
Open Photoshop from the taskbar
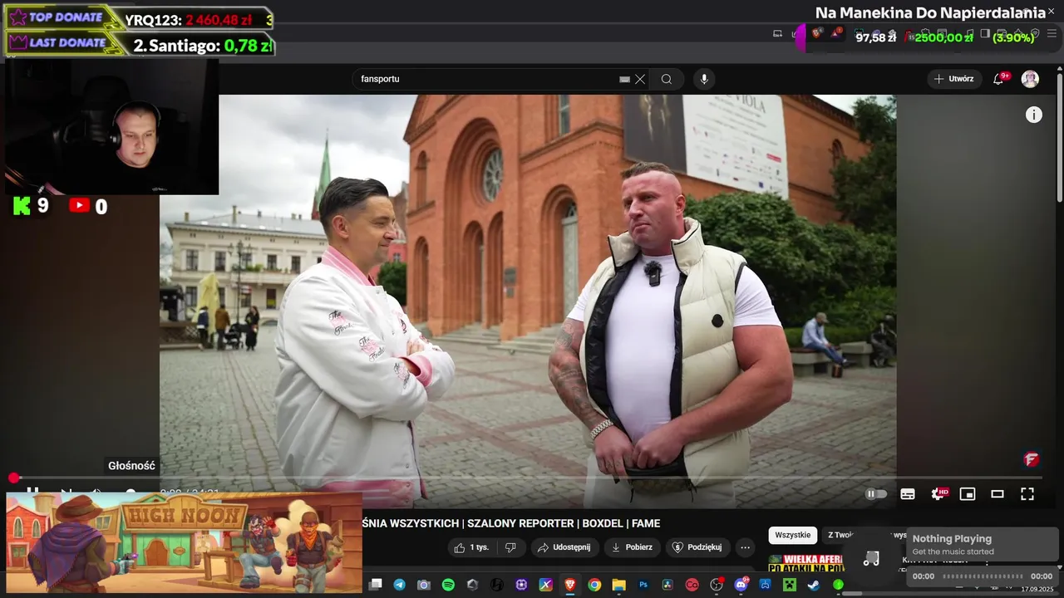pos(643,585)
